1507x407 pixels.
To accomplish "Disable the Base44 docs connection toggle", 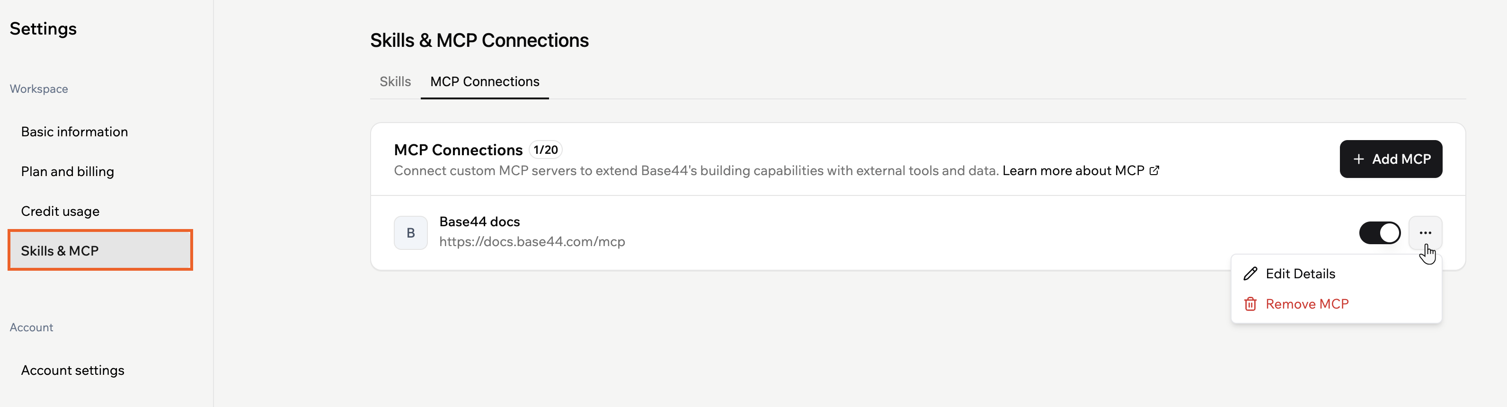I will click(x=1380, y=232).
